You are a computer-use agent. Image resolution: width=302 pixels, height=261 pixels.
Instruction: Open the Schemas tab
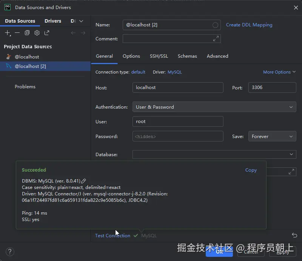(187, 56)
